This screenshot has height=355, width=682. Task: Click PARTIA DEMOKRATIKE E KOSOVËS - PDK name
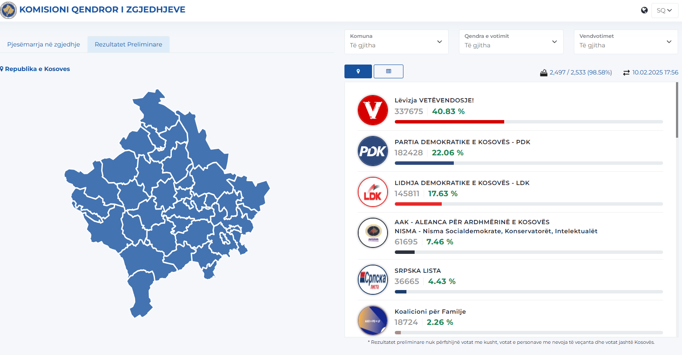[462, 142]
